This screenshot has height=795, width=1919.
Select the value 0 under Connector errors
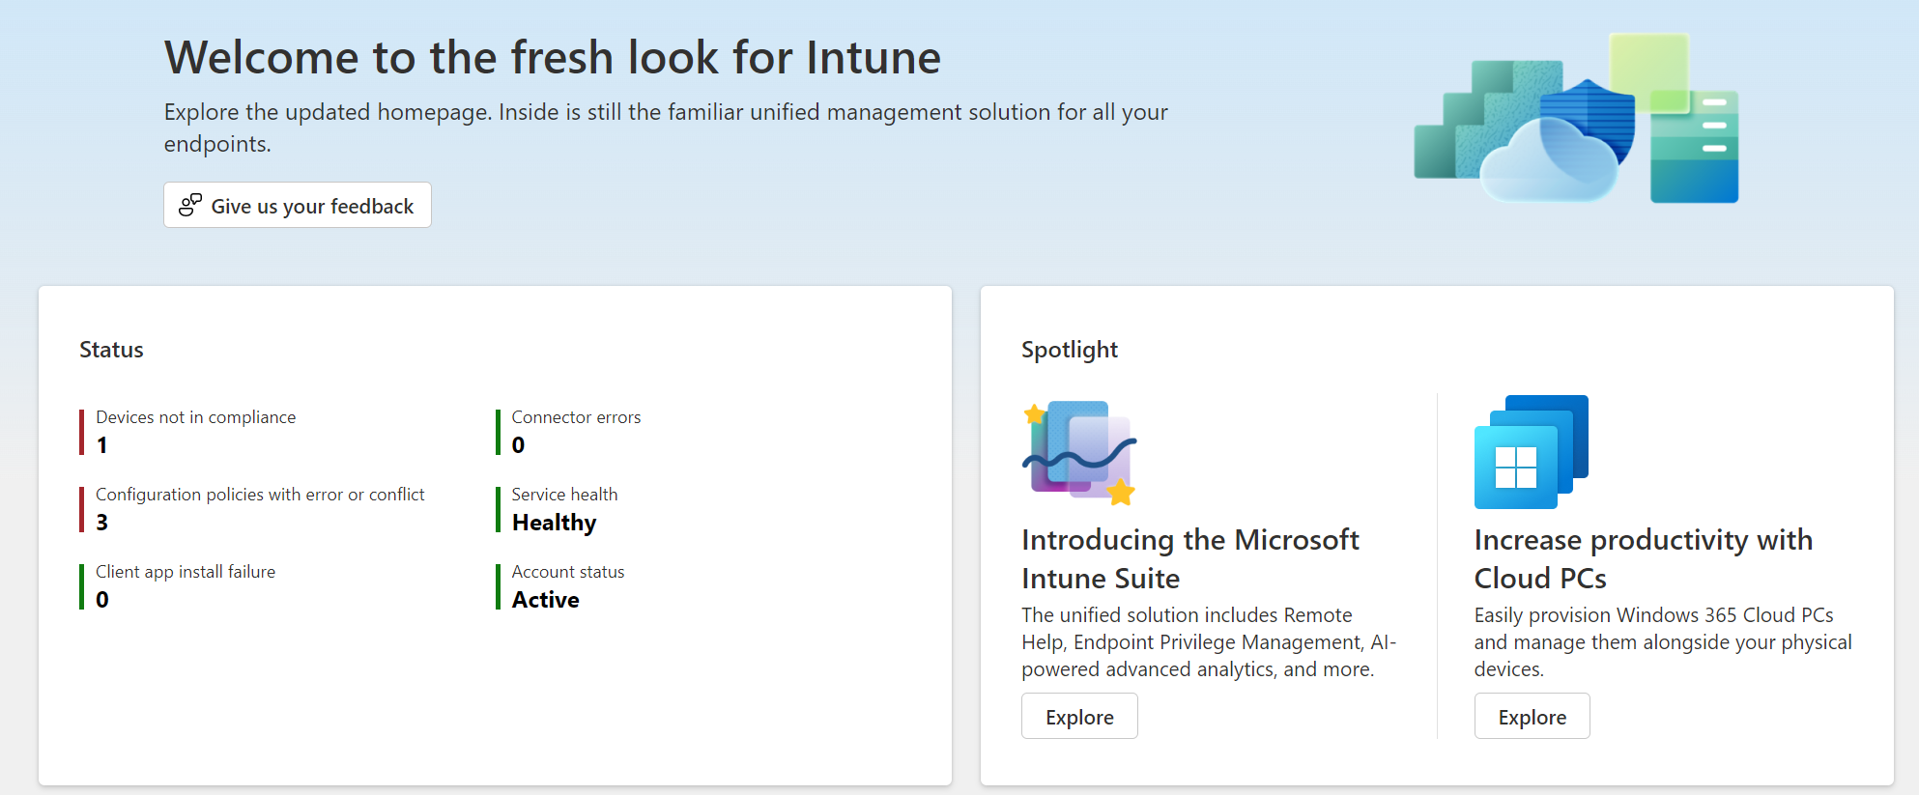519,445
